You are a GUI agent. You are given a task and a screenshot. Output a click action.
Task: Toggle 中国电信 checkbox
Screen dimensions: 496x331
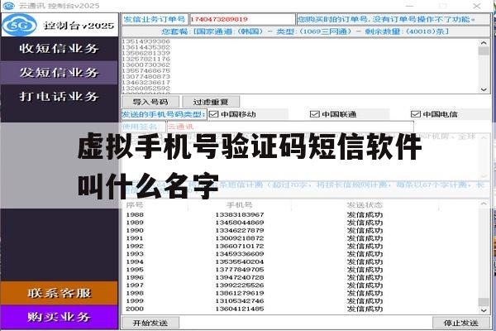tap(415, 114)
